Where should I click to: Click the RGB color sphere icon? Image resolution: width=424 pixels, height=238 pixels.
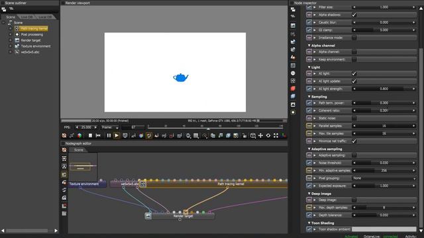click(x=79, y=136)
